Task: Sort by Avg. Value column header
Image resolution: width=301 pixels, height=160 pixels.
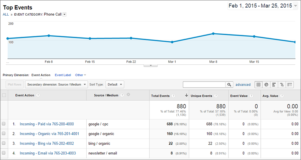Action: pos(270,96)
